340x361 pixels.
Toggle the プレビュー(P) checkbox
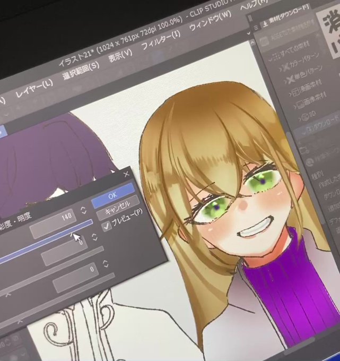click(107, 226)
